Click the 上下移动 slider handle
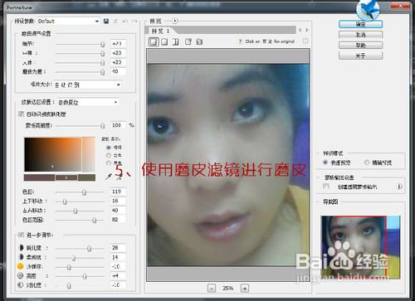The image size is (415, 301). point(65,201)
